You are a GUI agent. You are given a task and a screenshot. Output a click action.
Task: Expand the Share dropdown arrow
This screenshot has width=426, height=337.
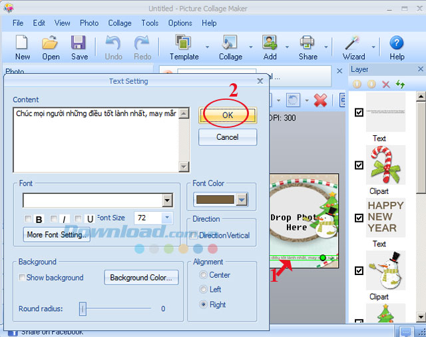coord(325,47)
